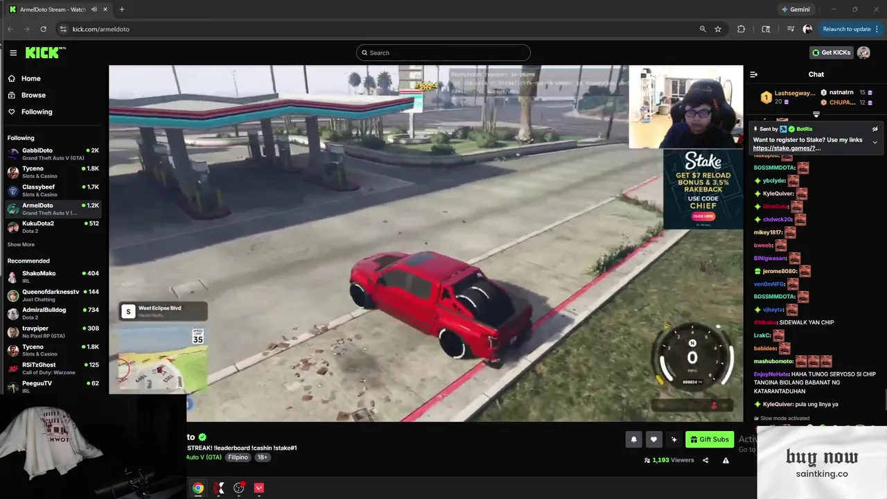Collapse the chat panel
The height and width of the screenshot is (499, 887).
[754, 74]
